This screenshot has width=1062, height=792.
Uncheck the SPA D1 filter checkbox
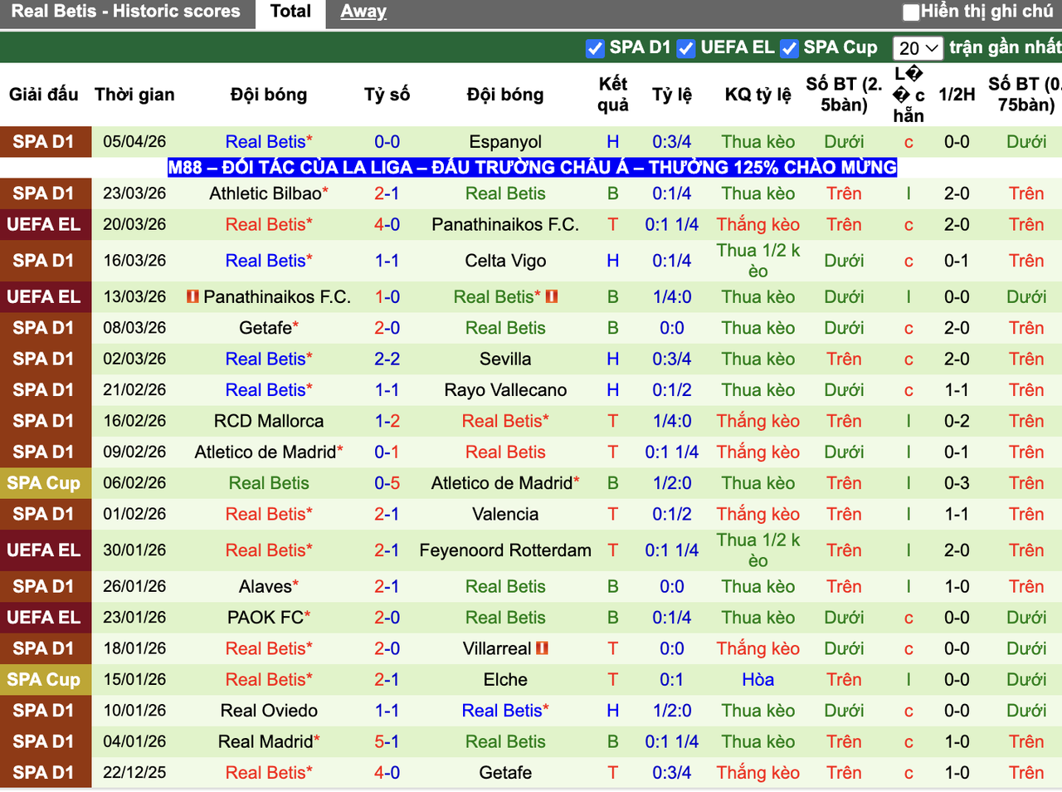pos(596,48)
